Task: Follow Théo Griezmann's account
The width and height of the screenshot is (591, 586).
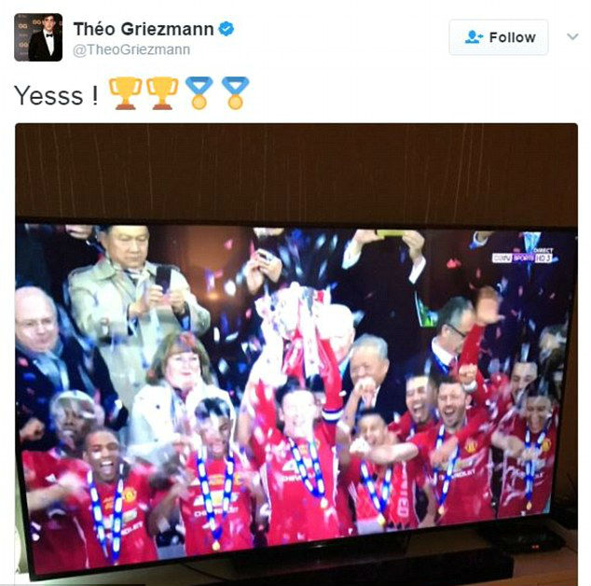Action: 499,37
